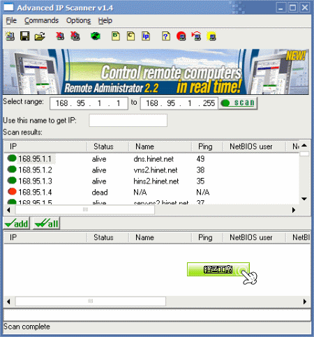Screen dimensions: 314x337
Task: Click the C note toolbar icon
Action: 130,36
